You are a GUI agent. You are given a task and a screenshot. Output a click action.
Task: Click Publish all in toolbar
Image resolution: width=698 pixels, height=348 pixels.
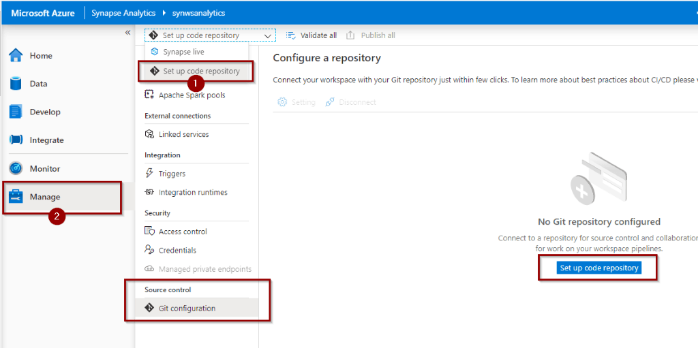click(x=371, y=35)
